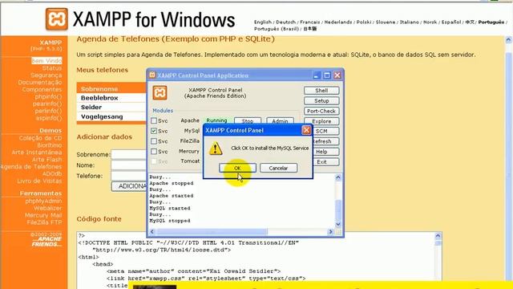The width and height of the screenshot is (513, 289).
Task: Switch language to English
Action: (x=263, y=22)
